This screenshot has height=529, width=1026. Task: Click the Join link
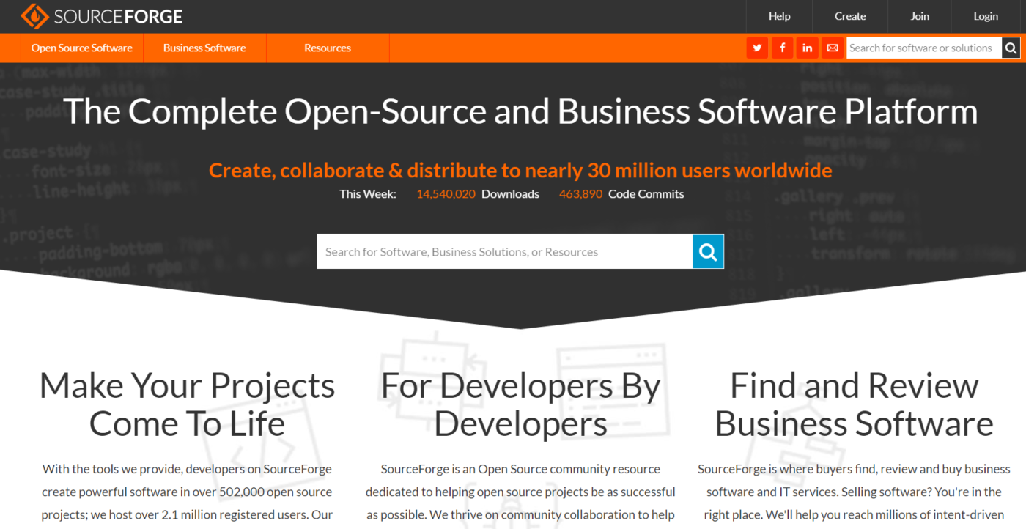coord(920,16)
